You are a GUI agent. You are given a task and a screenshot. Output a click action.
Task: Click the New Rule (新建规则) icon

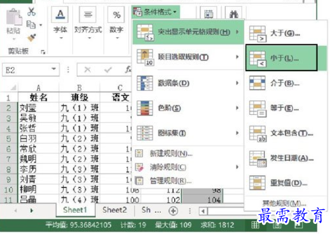(x=139, y=153)
